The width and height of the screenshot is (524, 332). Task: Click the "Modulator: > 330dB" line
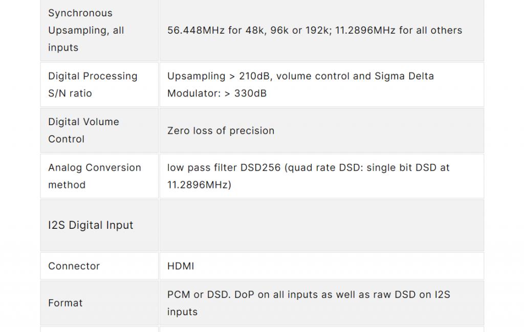tap(217, 93)
